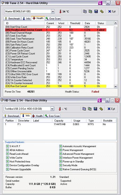Click Device Configuration Overlay checkbox
Image resolution: width=121 pixels, height=195 pixels.
7,165
